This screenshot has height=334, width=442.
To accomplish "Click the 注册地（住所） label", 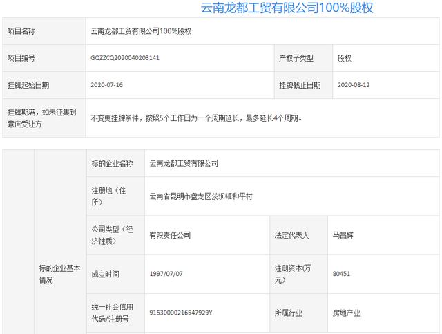I will pos(108,196).
